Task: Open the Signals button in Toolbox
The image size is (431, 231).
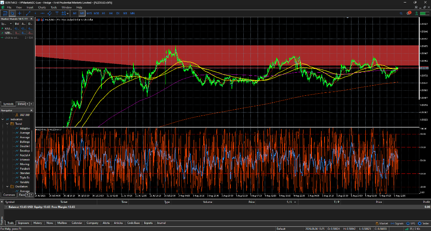Action: click(x=397, y=223)
